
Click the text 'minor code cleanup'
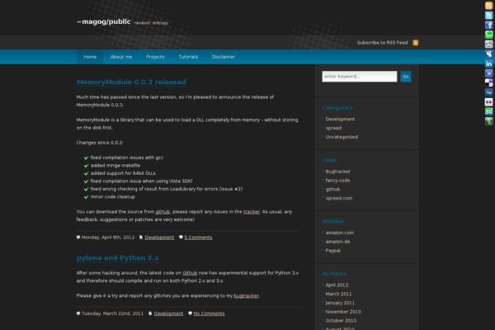(113, 196)
